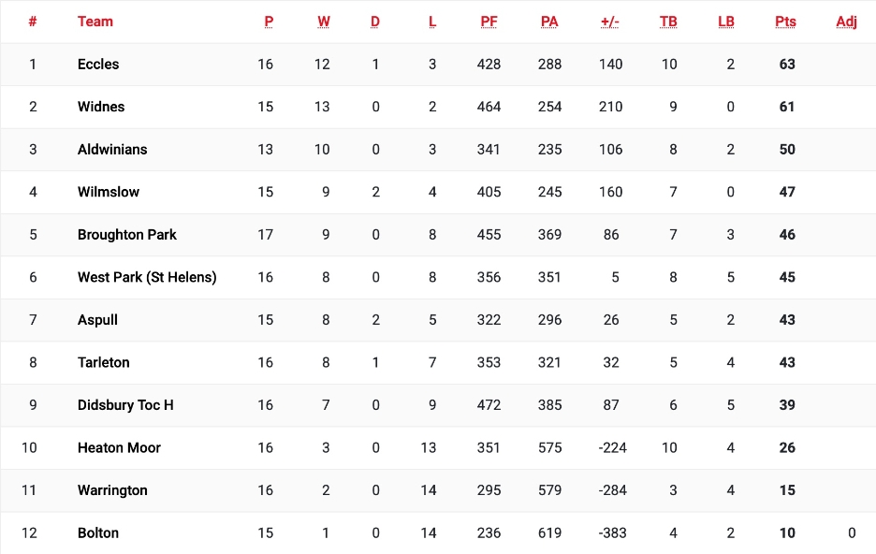Click the LB losing bonus header
876x554 pixels.
point(726,22)
